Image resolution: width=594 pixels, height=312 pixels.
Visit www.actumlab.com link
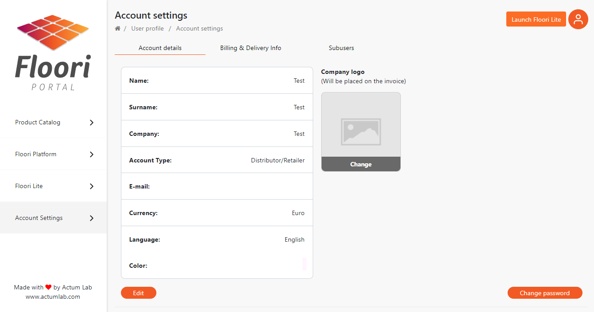pyautogui.click(x=53, y=297)
